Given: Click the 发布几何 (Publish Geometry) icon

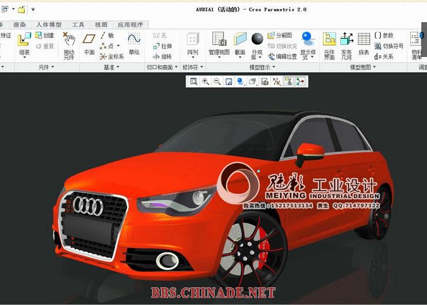Looking at the screenshot, I should [347, 43].
